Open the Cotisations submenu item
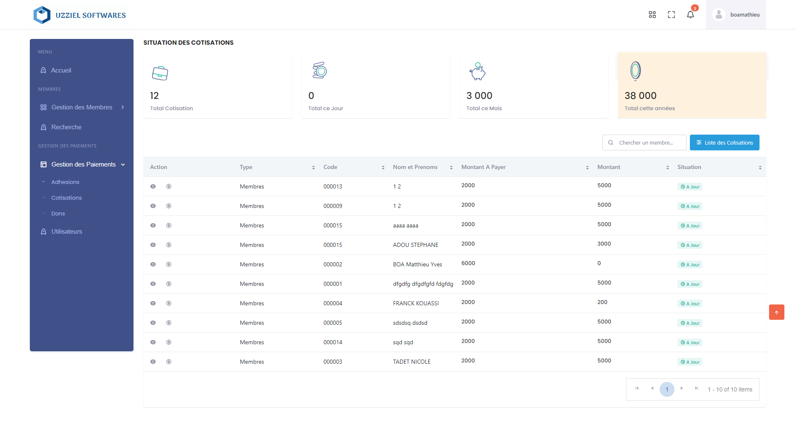Screen dimensions: 796x442 point(66,198)
